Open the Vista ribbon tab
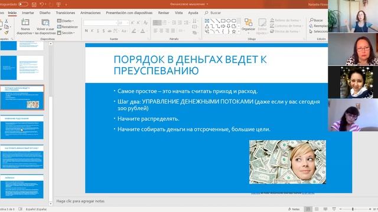 tap(178, 13)
